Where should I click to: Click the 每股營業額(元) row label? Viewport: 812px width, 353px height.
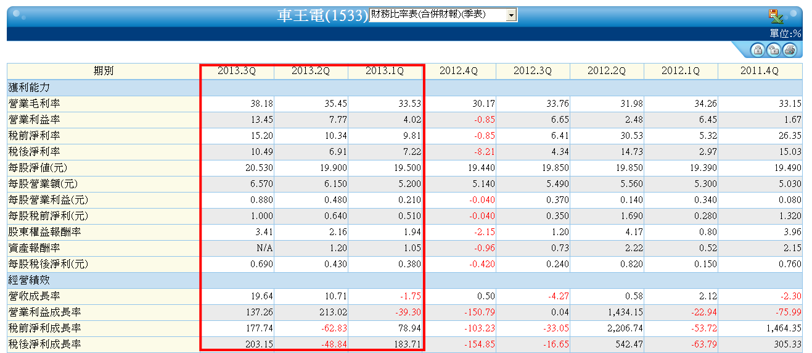43,183
